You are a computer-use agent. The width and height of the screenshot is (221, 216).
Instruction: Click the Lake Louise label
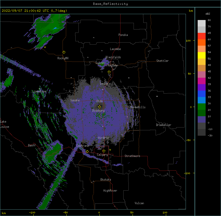(x=5, y=124)
